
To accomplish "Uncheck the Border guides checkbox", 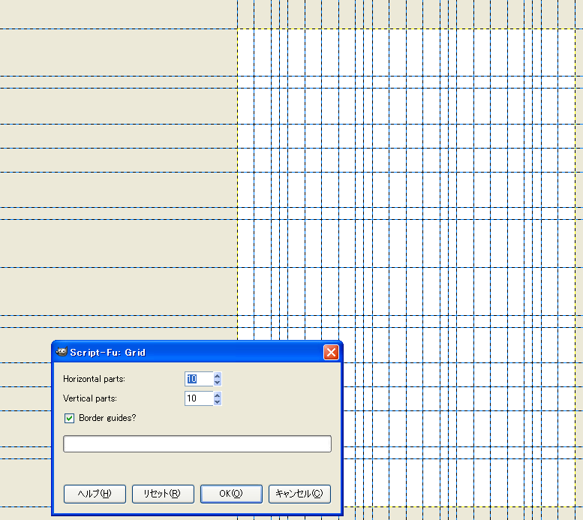I will [x=69, y=418].
